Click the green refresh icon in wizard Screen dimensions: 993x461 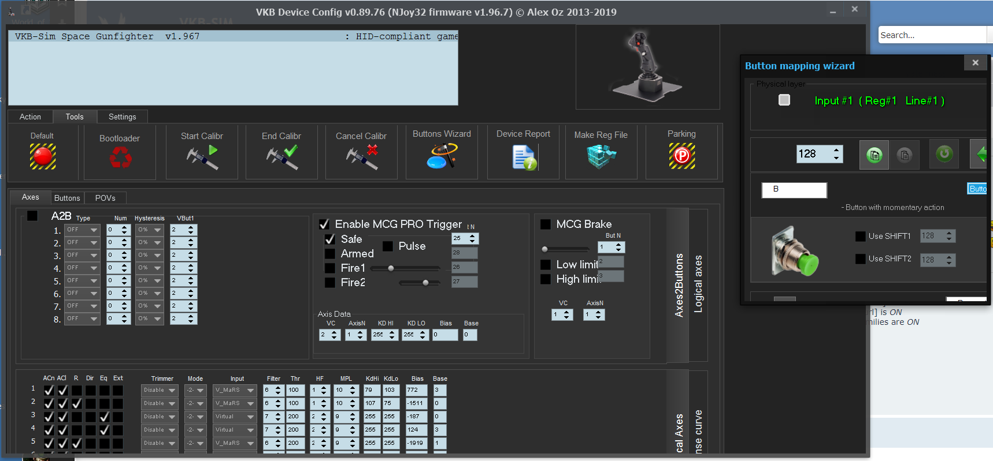[944, 153]
